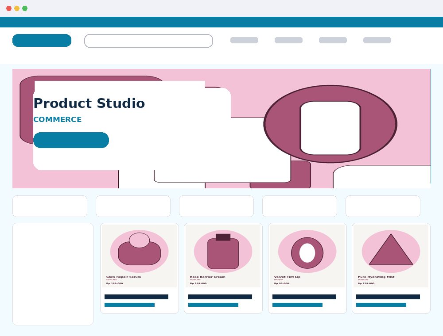Screen dimensions: 443x336
Task: Click the blue bar on Velvet Tint Lip card
Action: click(x=297, y=305)
